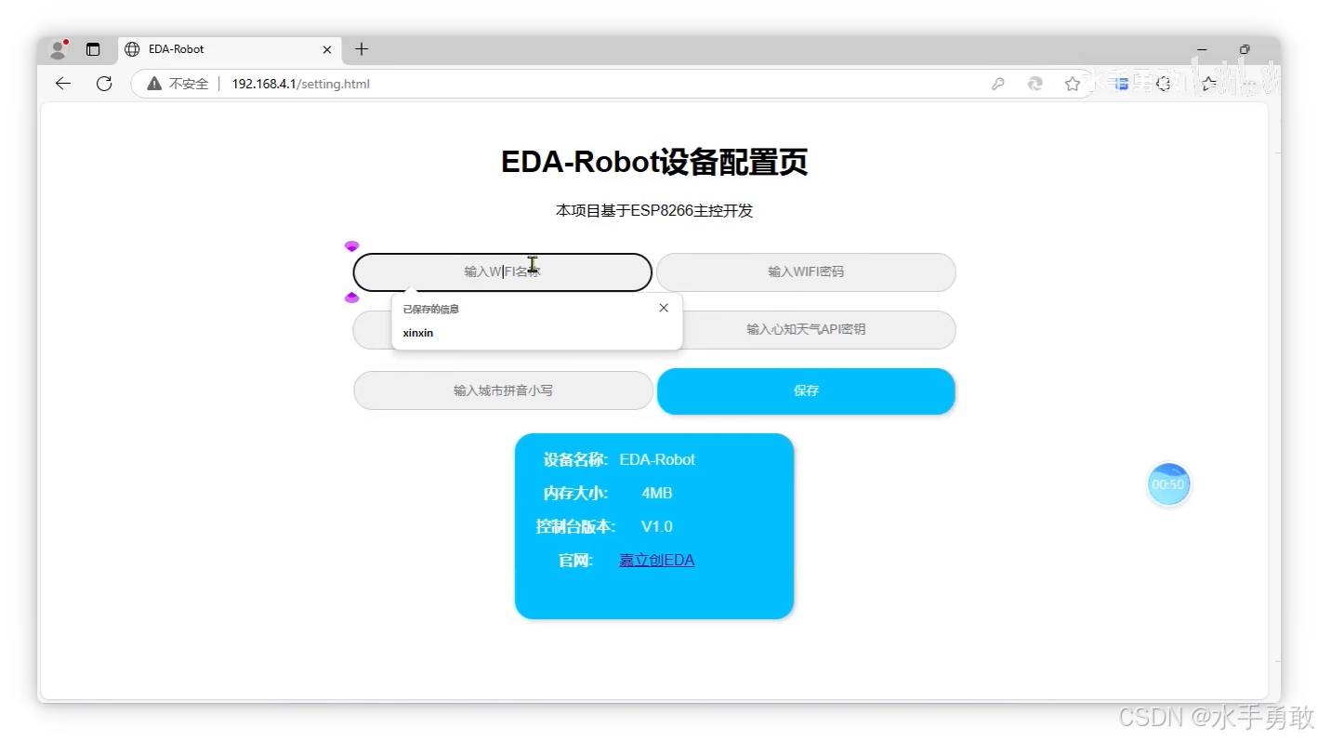Open the tab search icon beside the avatar

tap(94, 49)
